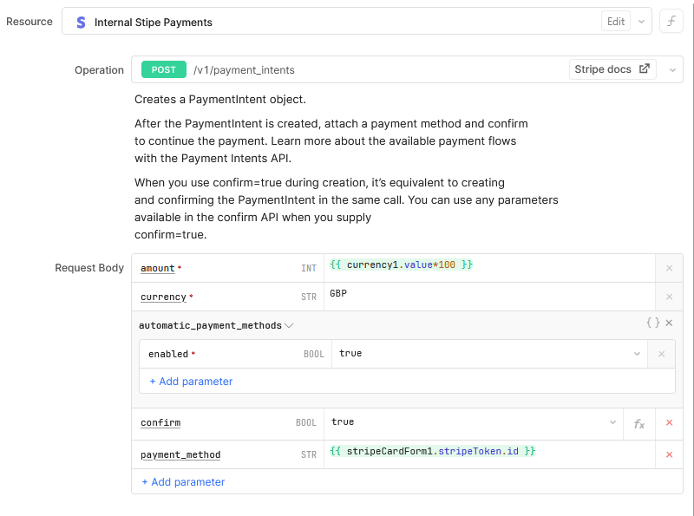Add parameter inside automatic_payment_methods
Viewport: 694px width, 516px height.
(x=191, y=382)
